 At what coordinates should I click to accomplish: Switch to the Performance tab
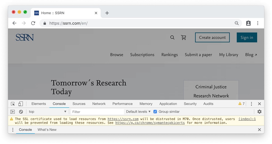pyautogui.click(x=122, y=104)
